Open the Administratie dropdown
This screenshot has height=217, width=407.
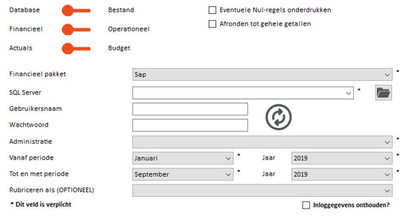(x=262, y=142)
